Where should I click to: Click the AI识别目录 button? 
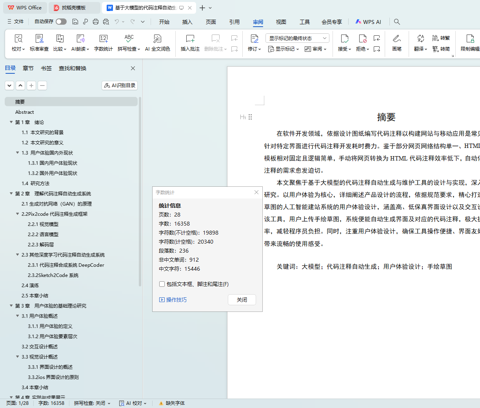pos(120,86)
